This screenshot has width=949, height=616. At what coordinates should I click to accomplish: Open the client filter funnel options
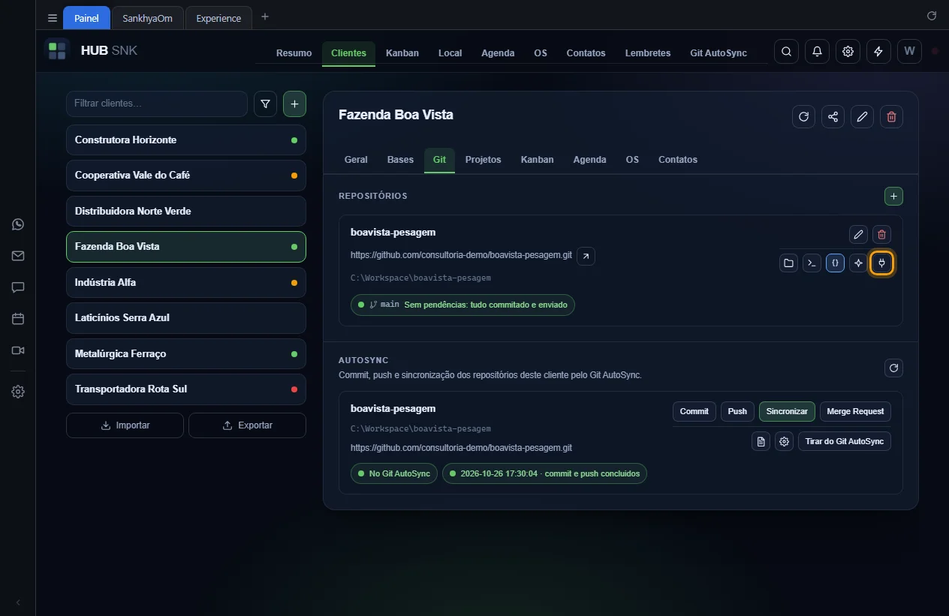point(265,104)
